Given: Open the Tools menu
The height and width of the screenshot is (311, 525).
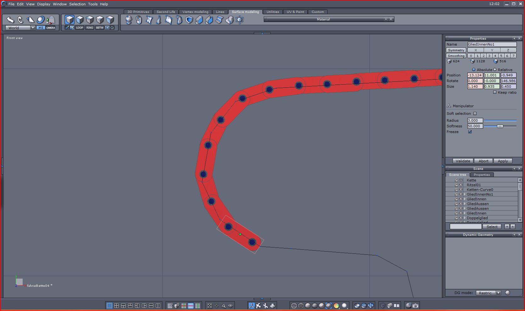Looking at the screenshot, I should 93,4.
